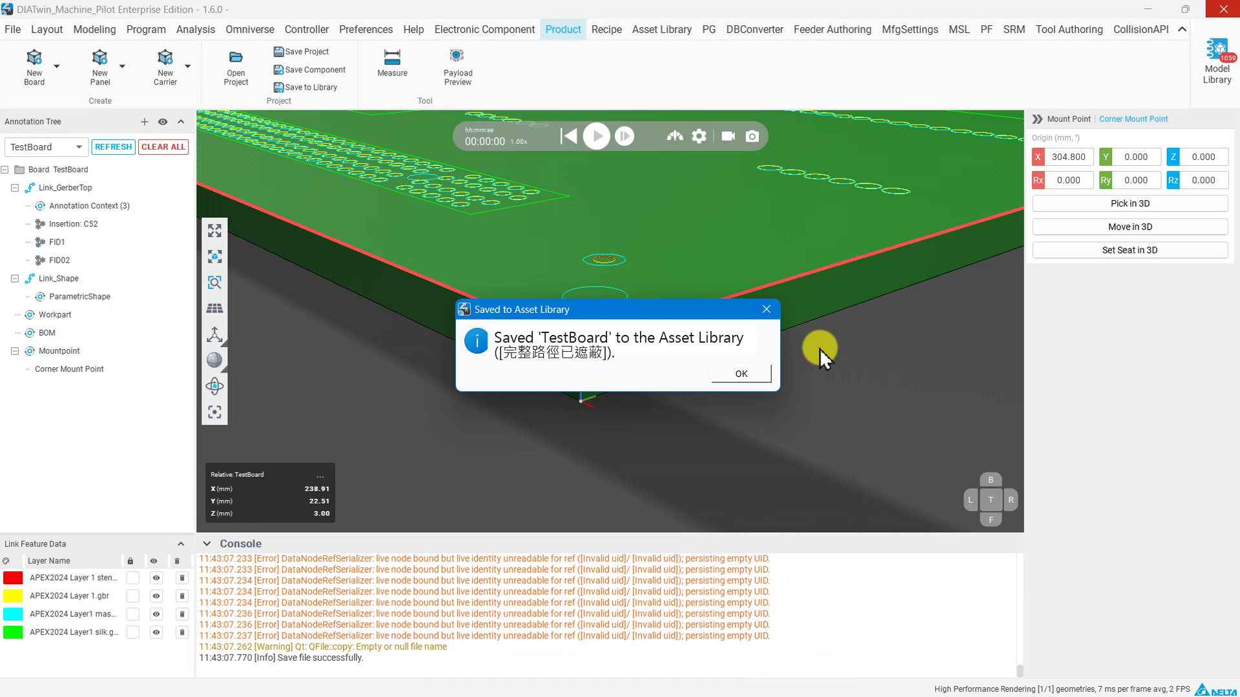
Task: Close the Saved to Asset Library dialog
Action: [767, 309]
